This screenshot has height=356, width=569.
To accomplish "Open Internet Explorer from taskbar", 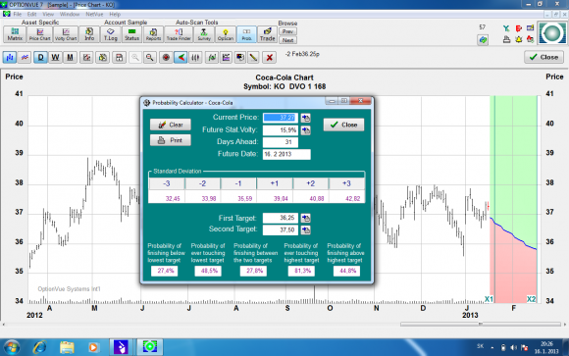I will click(x=40, y=347).
